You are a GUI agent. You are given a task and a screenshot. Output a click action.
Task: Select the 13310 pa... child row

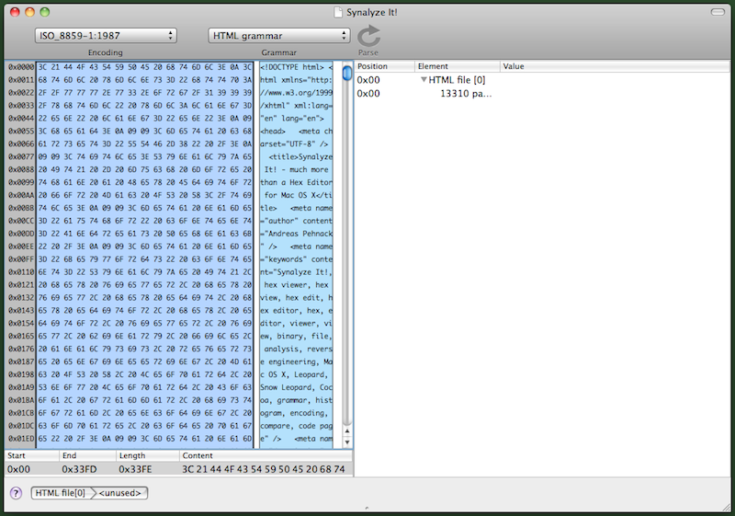[464, 93]
